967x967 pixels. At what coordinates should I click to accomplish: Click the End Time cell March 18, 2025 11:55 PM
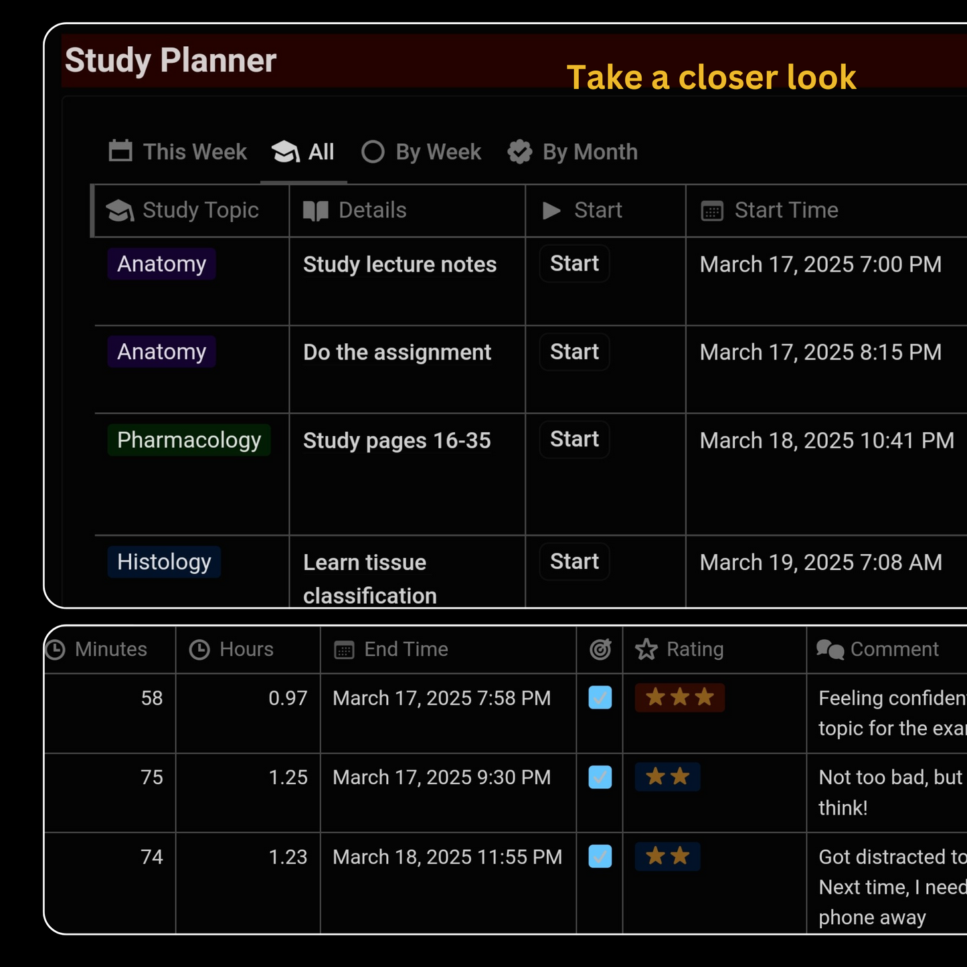447,857
